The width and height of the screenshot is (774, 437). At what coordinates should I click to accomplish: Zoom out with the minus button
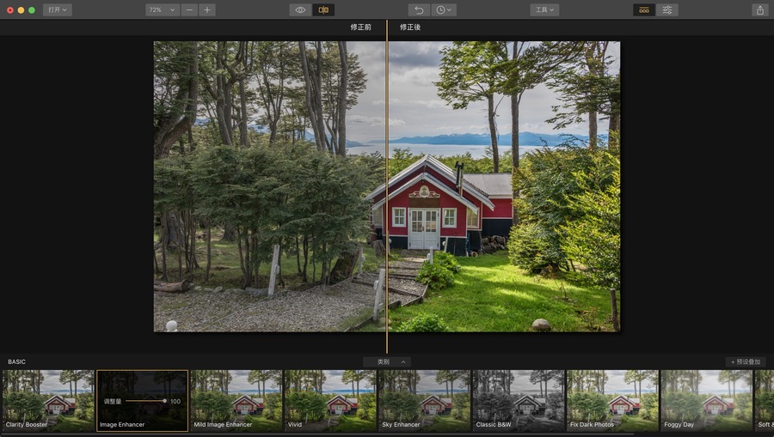click(189, 9)
